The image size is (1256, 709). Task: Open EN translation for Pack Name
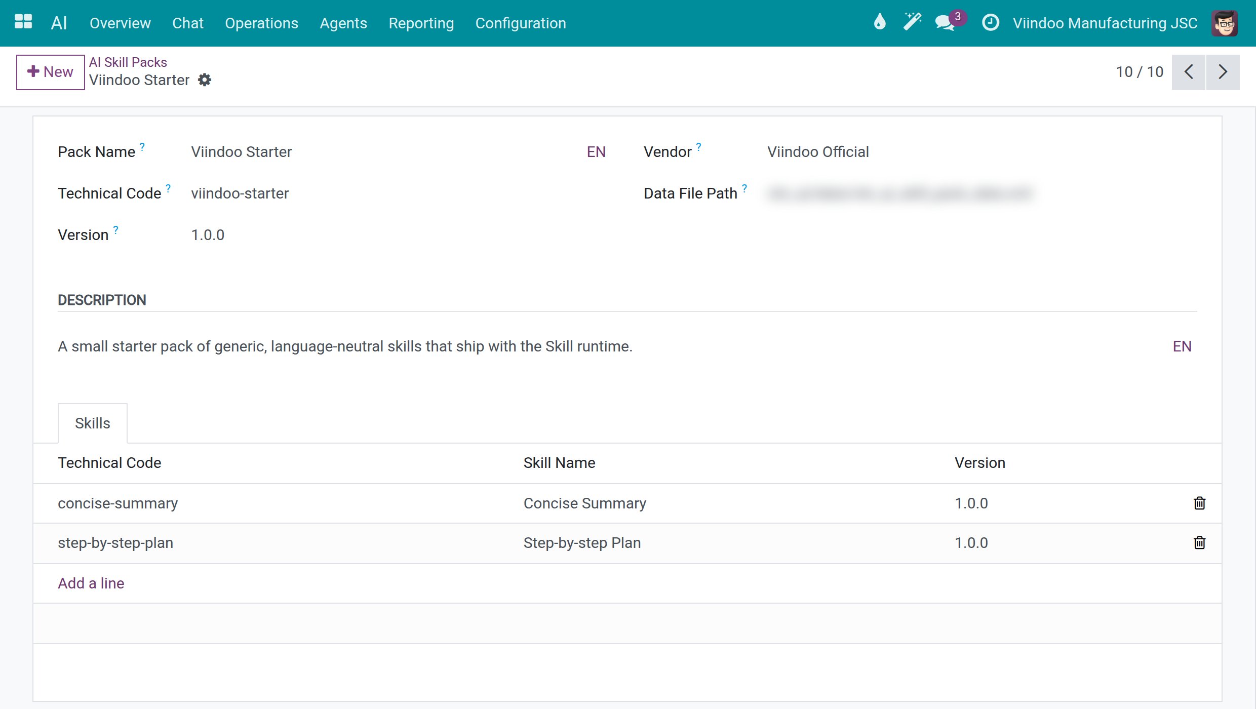click(x=596, y=152)
